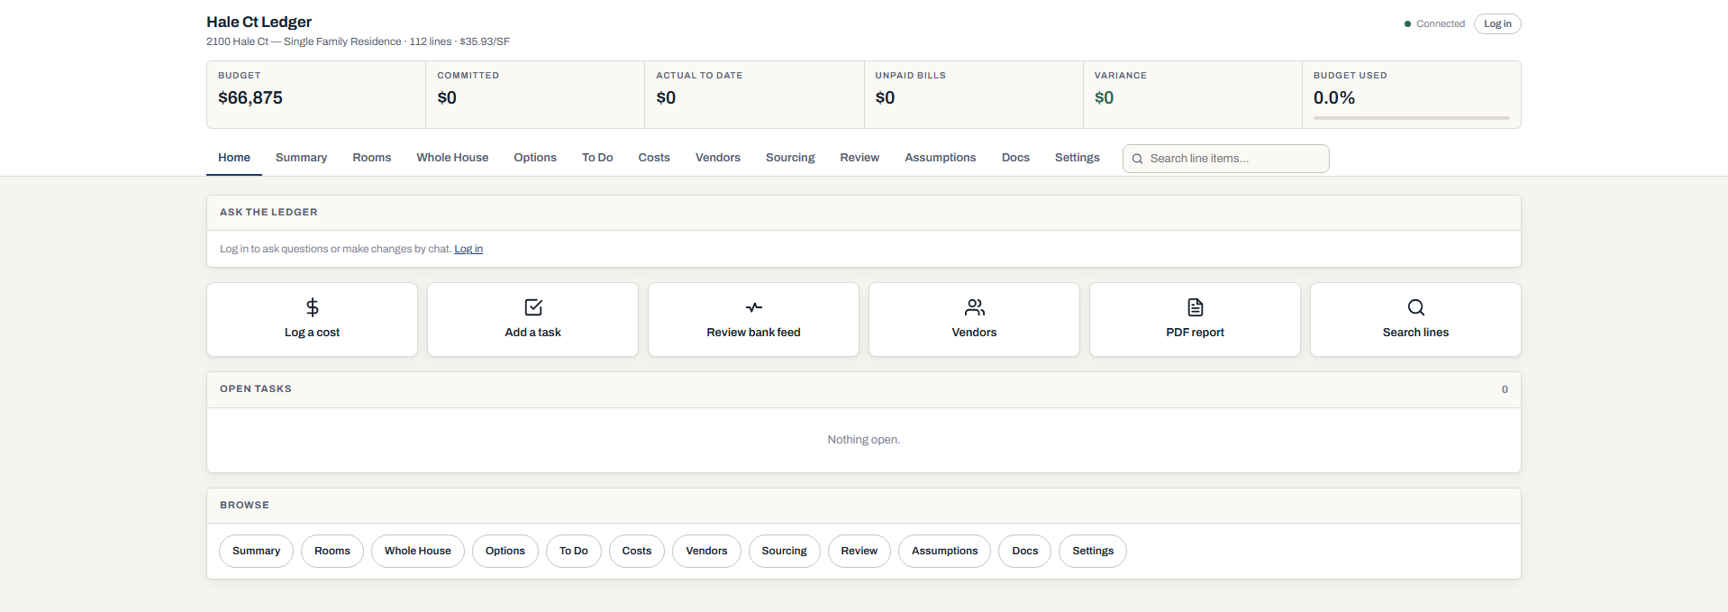Viewport: 1728px width, 612px height.
Task: Click the Whole House pill under Browse
Action: [418, 551]
